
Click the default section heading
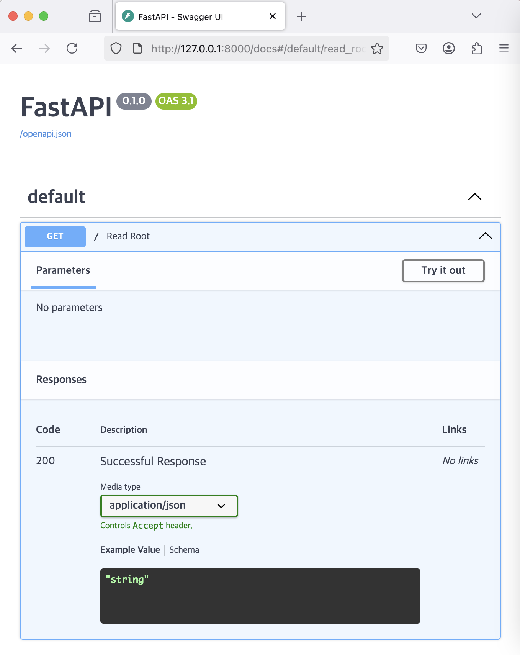point(56,197)
